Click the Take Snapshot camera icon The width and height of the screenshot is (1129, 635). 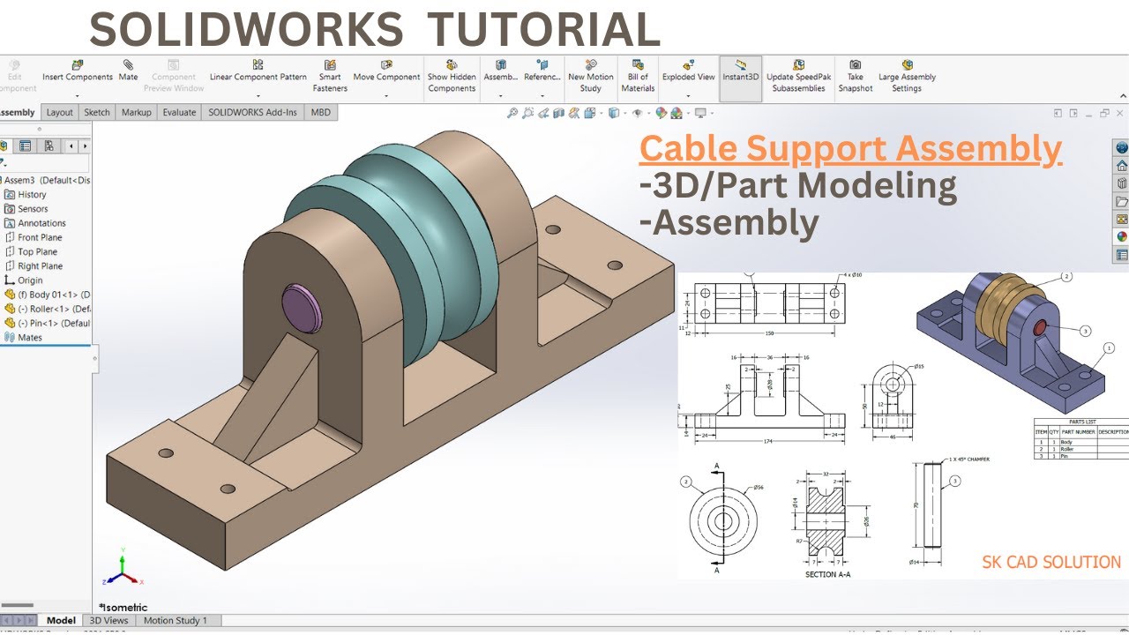coord(856,65)
